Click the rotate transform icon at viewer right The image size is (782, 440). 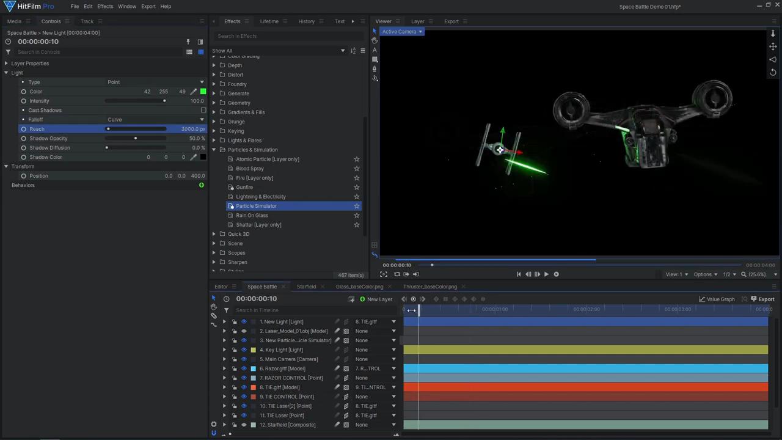tap(773, 72)
